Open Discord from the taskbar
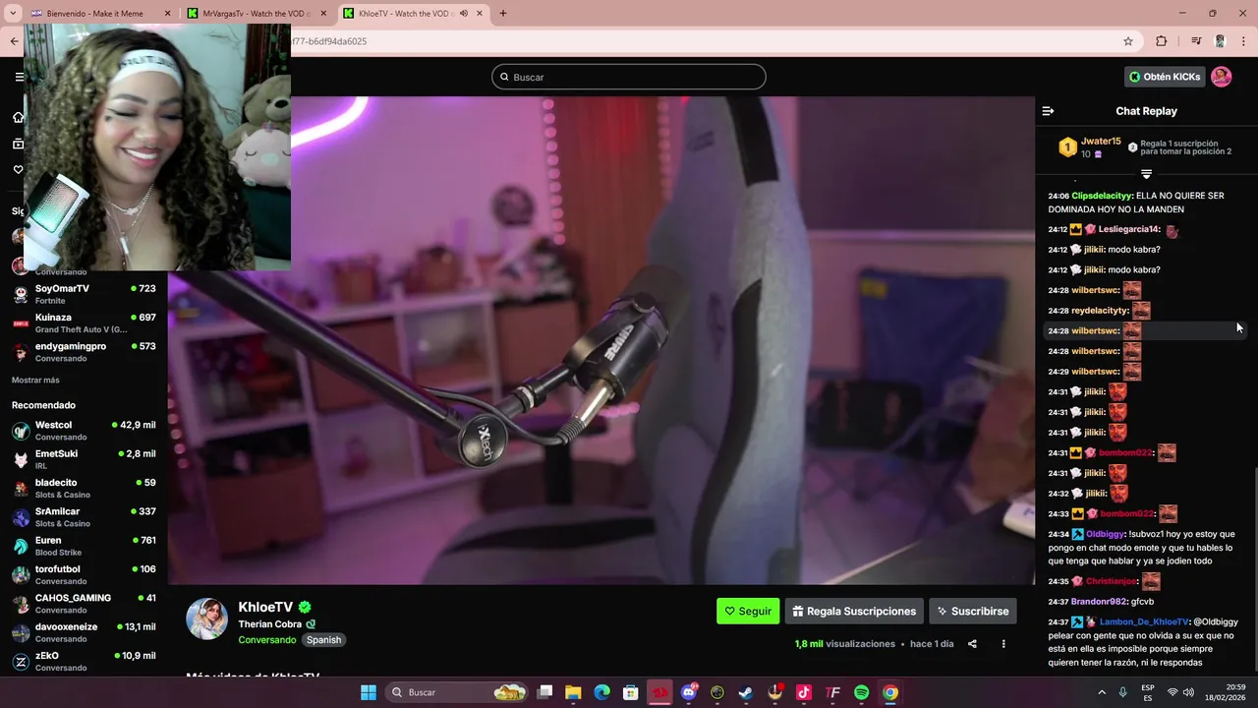 pos(688,692)
